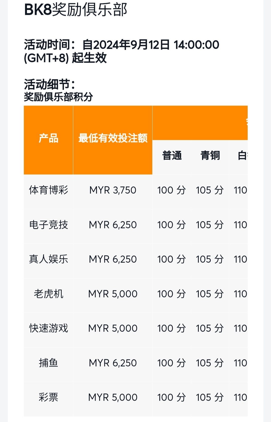Select MYR 5,000 in the 老虎机 row
This screenshot has height=422, width=271.
tap(113, 294)
